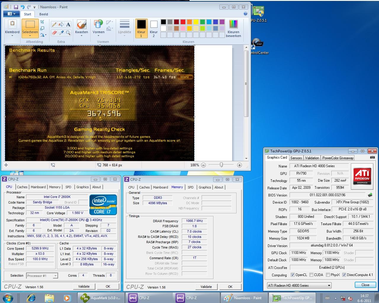Click the GPU-Z screenshot camera icon
The image size is (379, 303).
point(372,157)
